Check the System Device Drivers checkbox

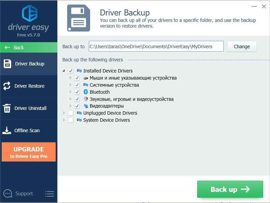click(71, 120)
